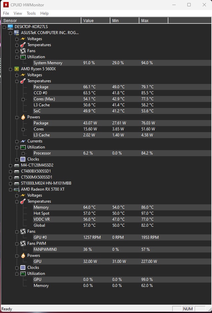Select the CCD #0 temperature row
Viewport: 212px width, 313px height.
[x=122, y=93]
